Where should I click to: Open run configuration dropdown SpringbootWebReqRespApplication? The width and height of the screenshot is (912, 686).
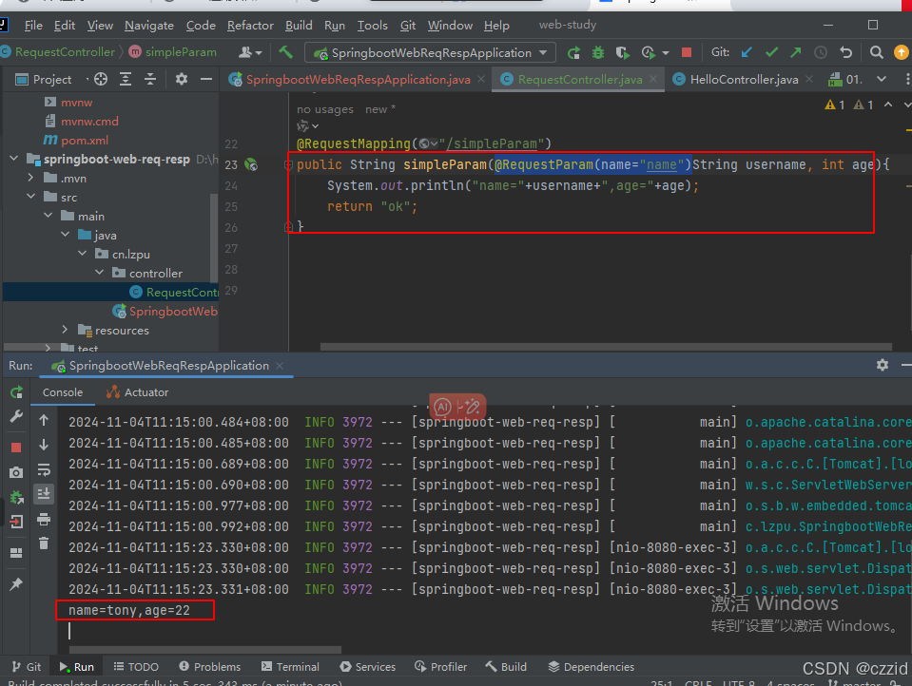pyautogui.click(x=430, y=53)
